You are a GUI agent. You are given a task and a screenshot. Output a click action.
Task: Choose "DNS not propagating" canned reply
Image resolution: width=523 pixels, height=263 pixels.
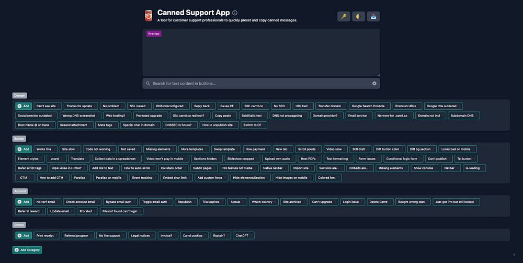click(289, 116)
